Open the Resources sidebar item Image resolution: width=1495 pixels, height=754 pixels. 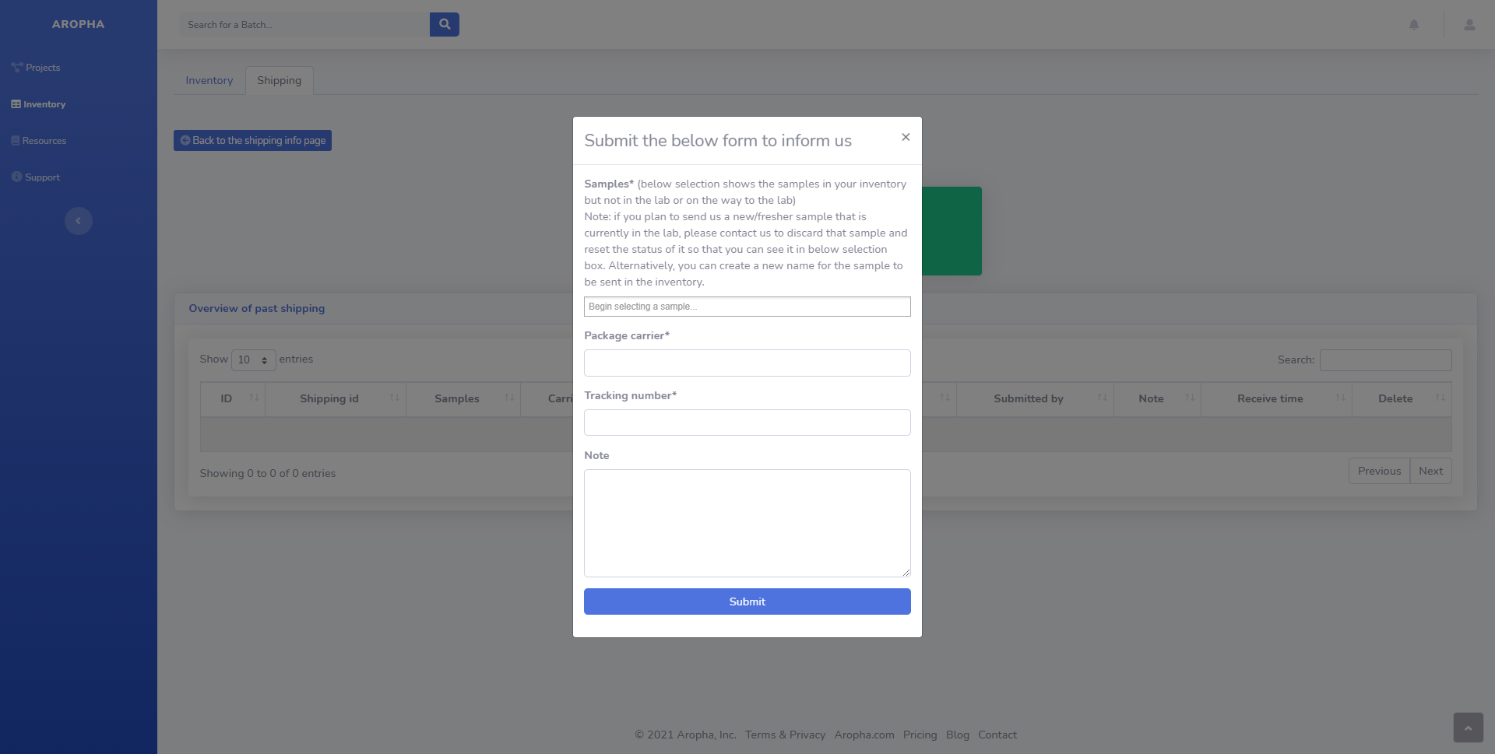tap(39, 141)
